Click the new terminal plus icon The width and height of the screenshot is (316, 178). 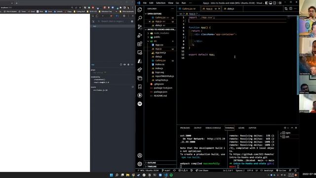(285, 128)
